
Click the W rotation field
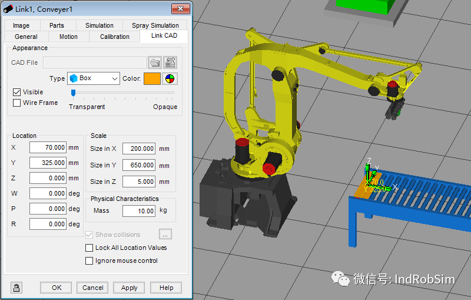tap(48, 193)
